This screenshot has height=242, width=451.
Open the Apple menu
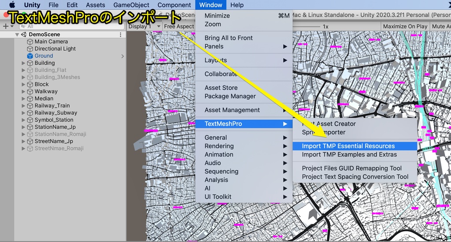[12, 4]
